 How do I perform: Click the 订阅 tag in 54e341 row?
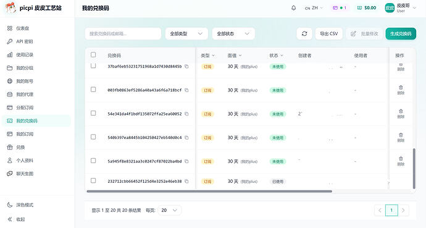pyautogui.click(x=207, y=114)
